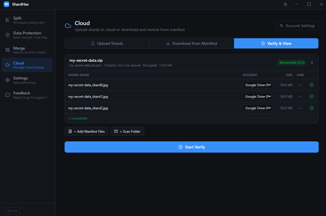Click Add Manifest Files button
Viewport: 326px width, 216px height.
pyautogui.click(x=86, y=131)
